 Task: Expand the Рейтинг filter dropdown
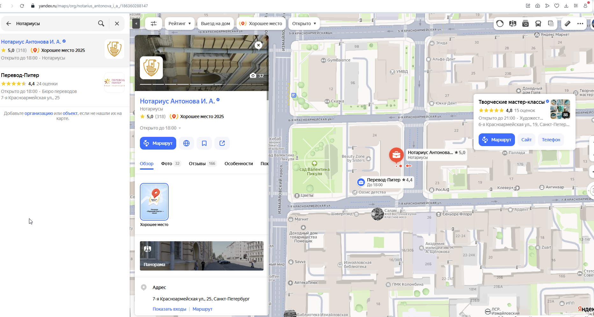pyautogui.click(x=180, y=24)
